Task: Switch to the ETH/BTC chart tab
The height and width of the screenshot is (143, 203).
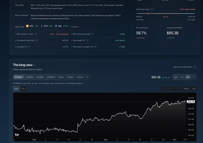Action: tap(30, 77)
